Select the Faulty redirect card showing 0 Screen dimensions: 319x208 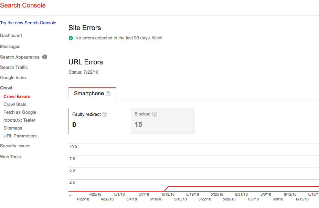99,121
